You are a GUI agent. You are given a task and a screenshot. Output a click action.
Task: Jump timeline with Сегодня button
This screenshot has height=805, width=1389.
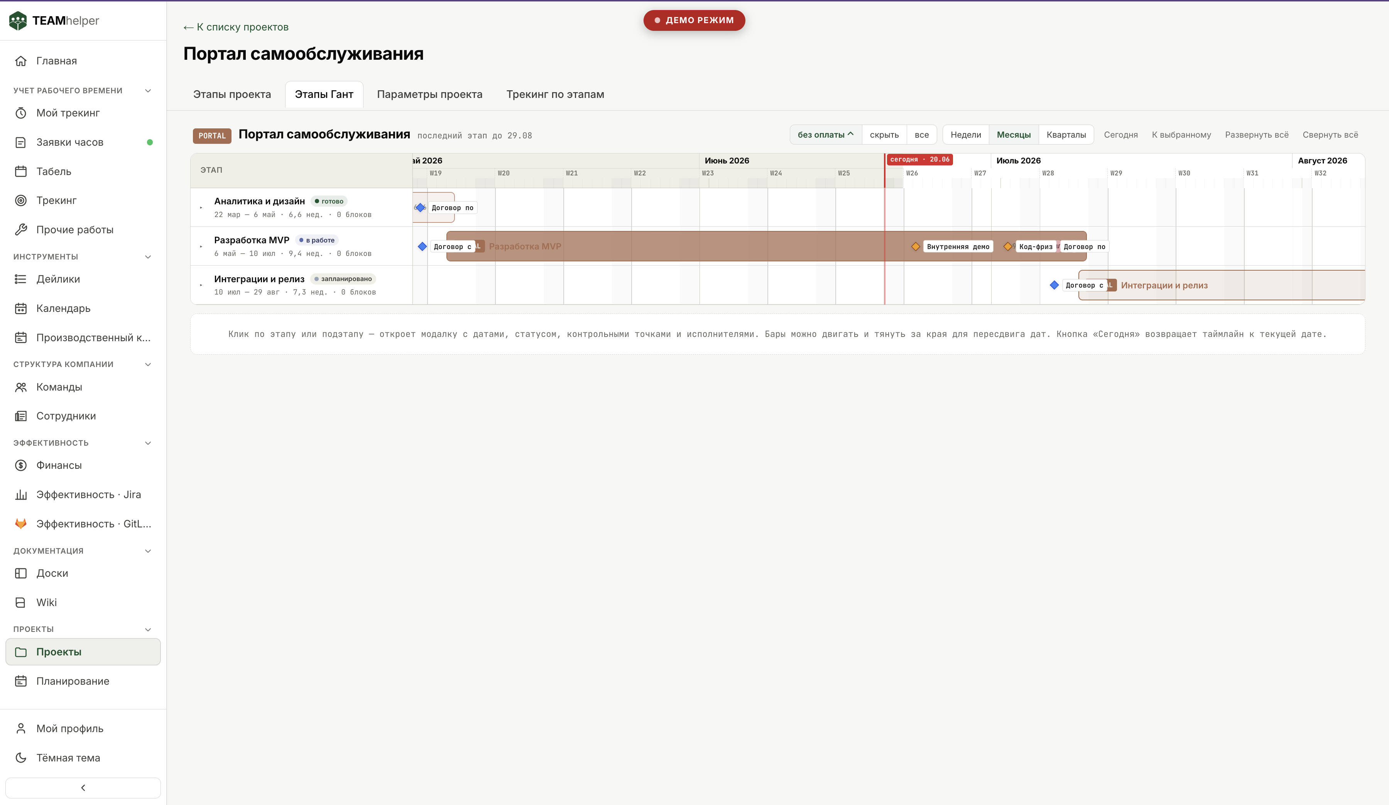(1120, 135)
